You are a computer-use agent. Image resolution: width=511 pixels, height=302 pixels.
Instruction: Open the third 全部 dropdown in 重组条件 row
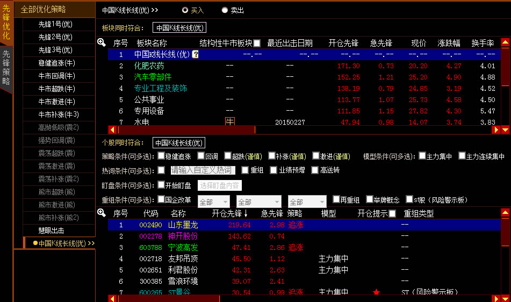[307, 202]
